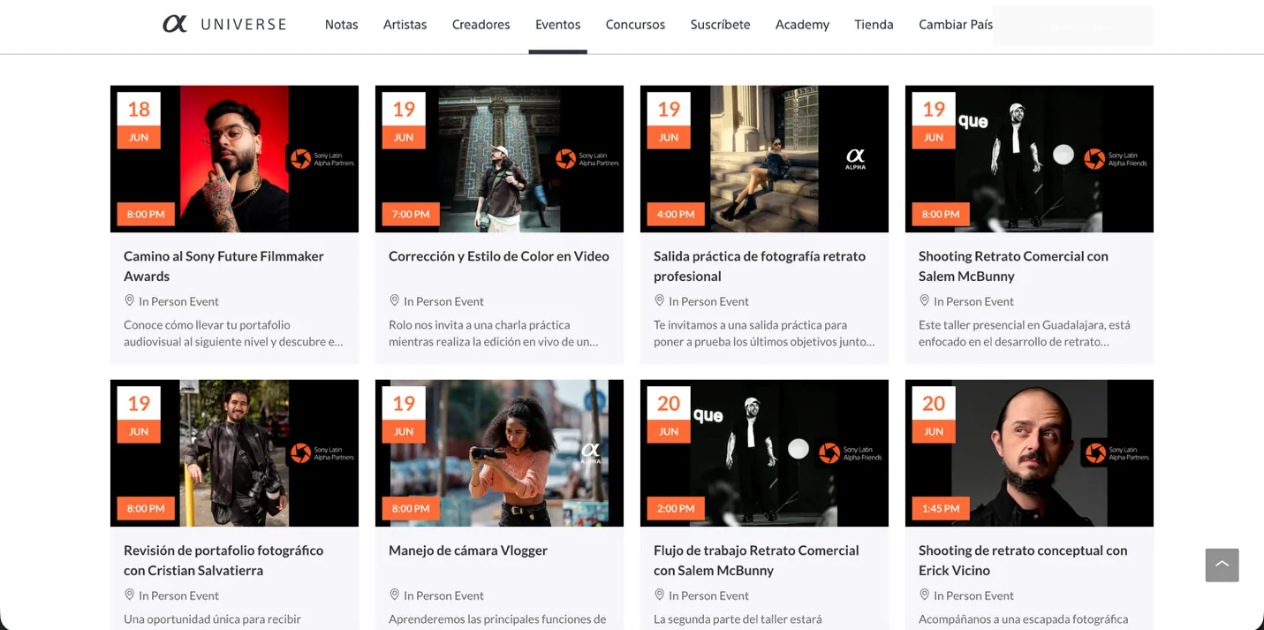The height and width of the screenshot is (630, 1264).
Task: Click location pin on Erick Vicino shooting card
Action: [x=924, y=595]
